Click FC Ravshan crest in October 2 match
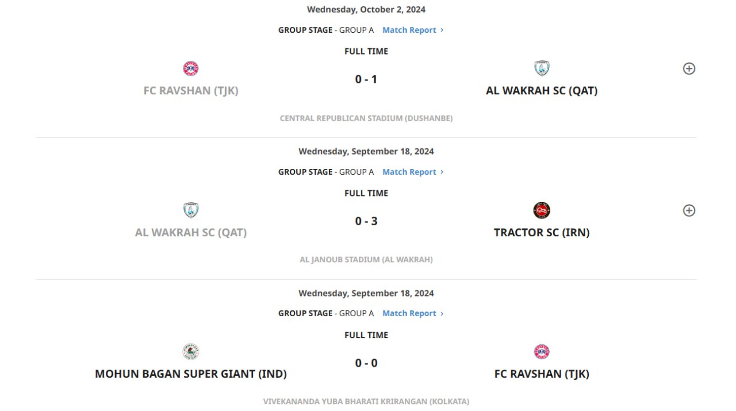Viewport: 736px width, 411px height. click(191, 68)
